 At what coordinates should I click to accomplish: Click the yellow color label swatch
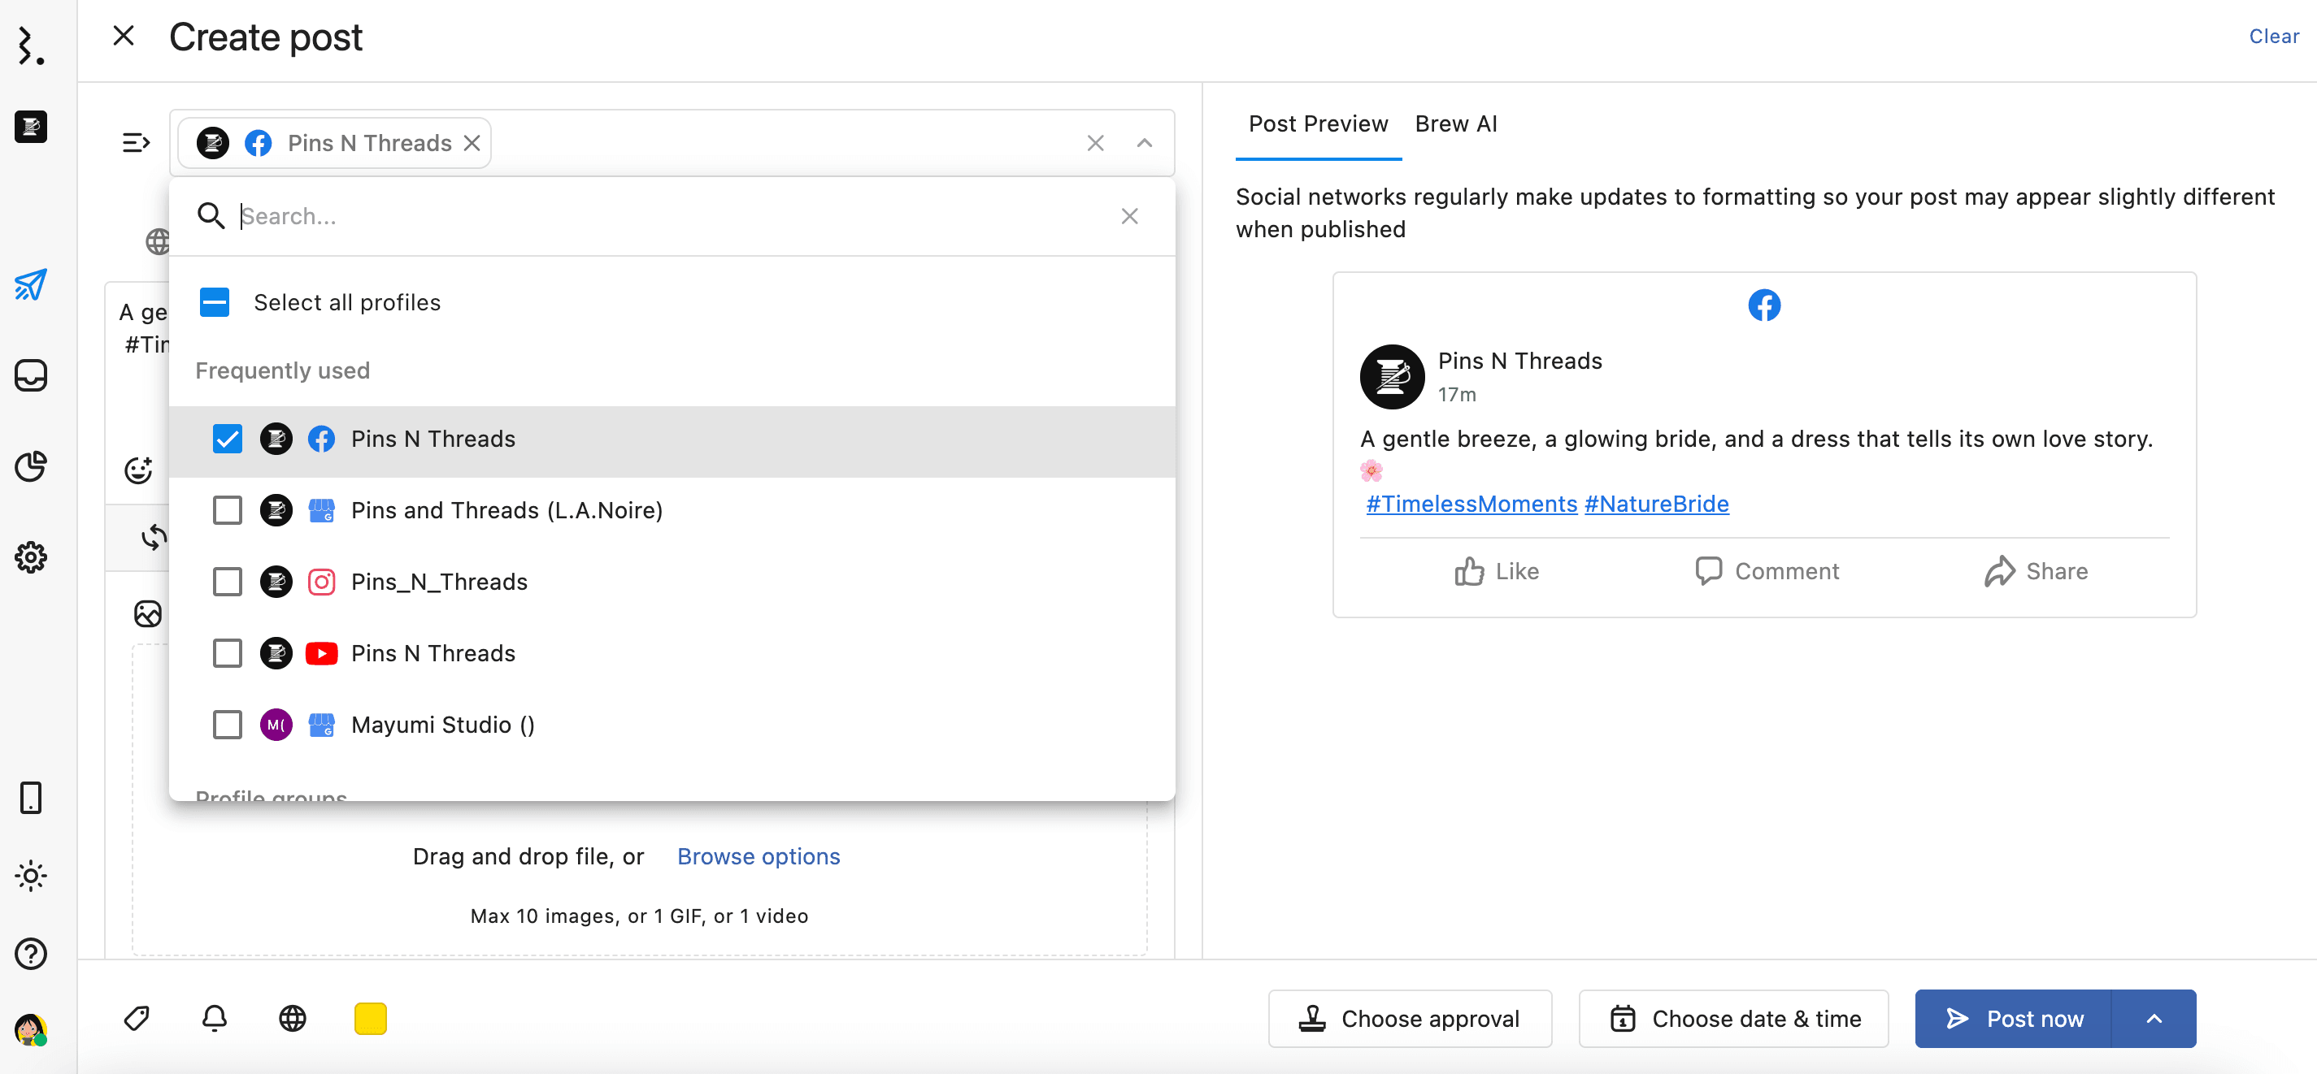point(370,1018)
